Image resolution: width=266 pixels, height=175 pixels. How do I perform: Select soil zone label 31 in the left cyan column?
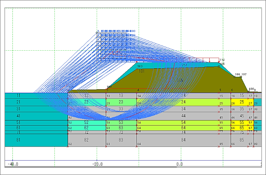(18, 109)
